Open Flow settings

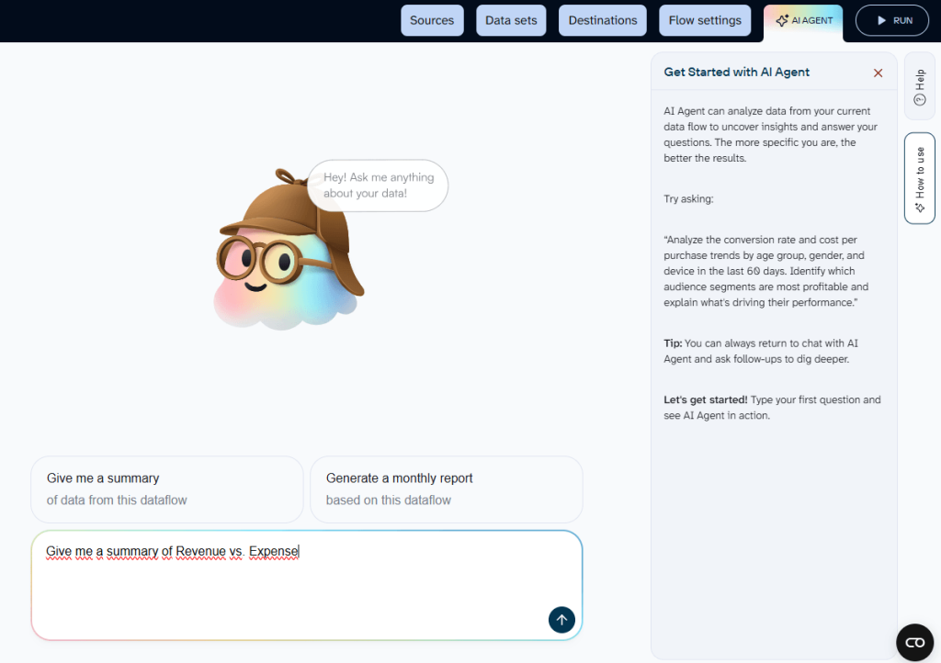(x=705, y=19)
